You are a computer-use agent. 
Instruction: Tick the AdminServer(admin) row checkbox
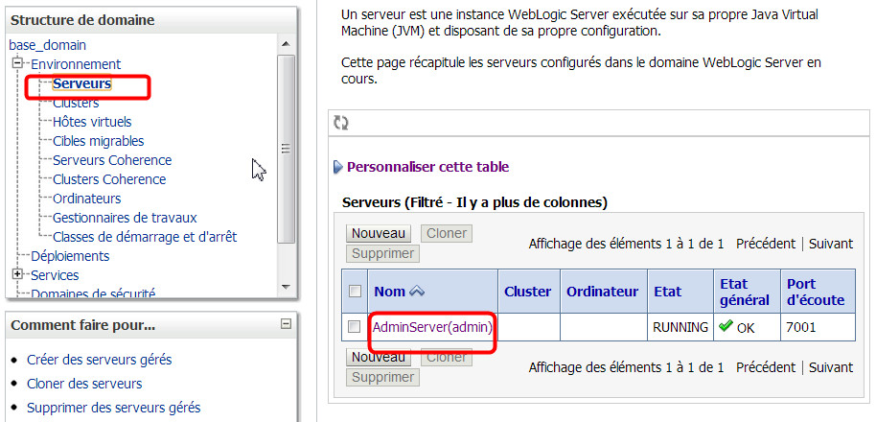(x=355, y=327)
